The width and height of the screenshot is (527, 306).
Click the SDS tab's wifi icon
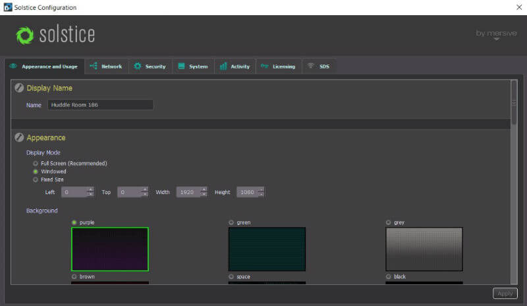click(311, 66)
